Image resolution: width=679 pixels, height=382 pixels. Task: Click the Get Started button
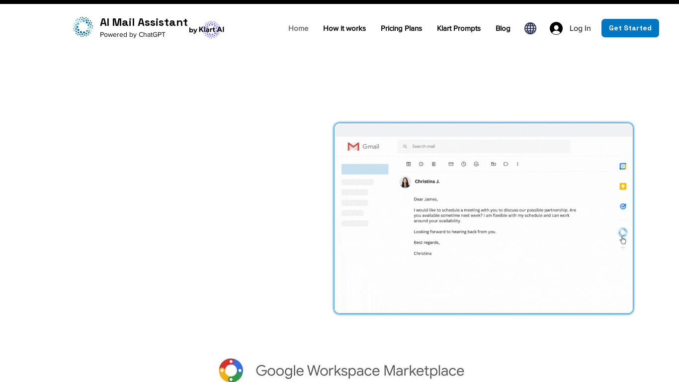(630, 28)
